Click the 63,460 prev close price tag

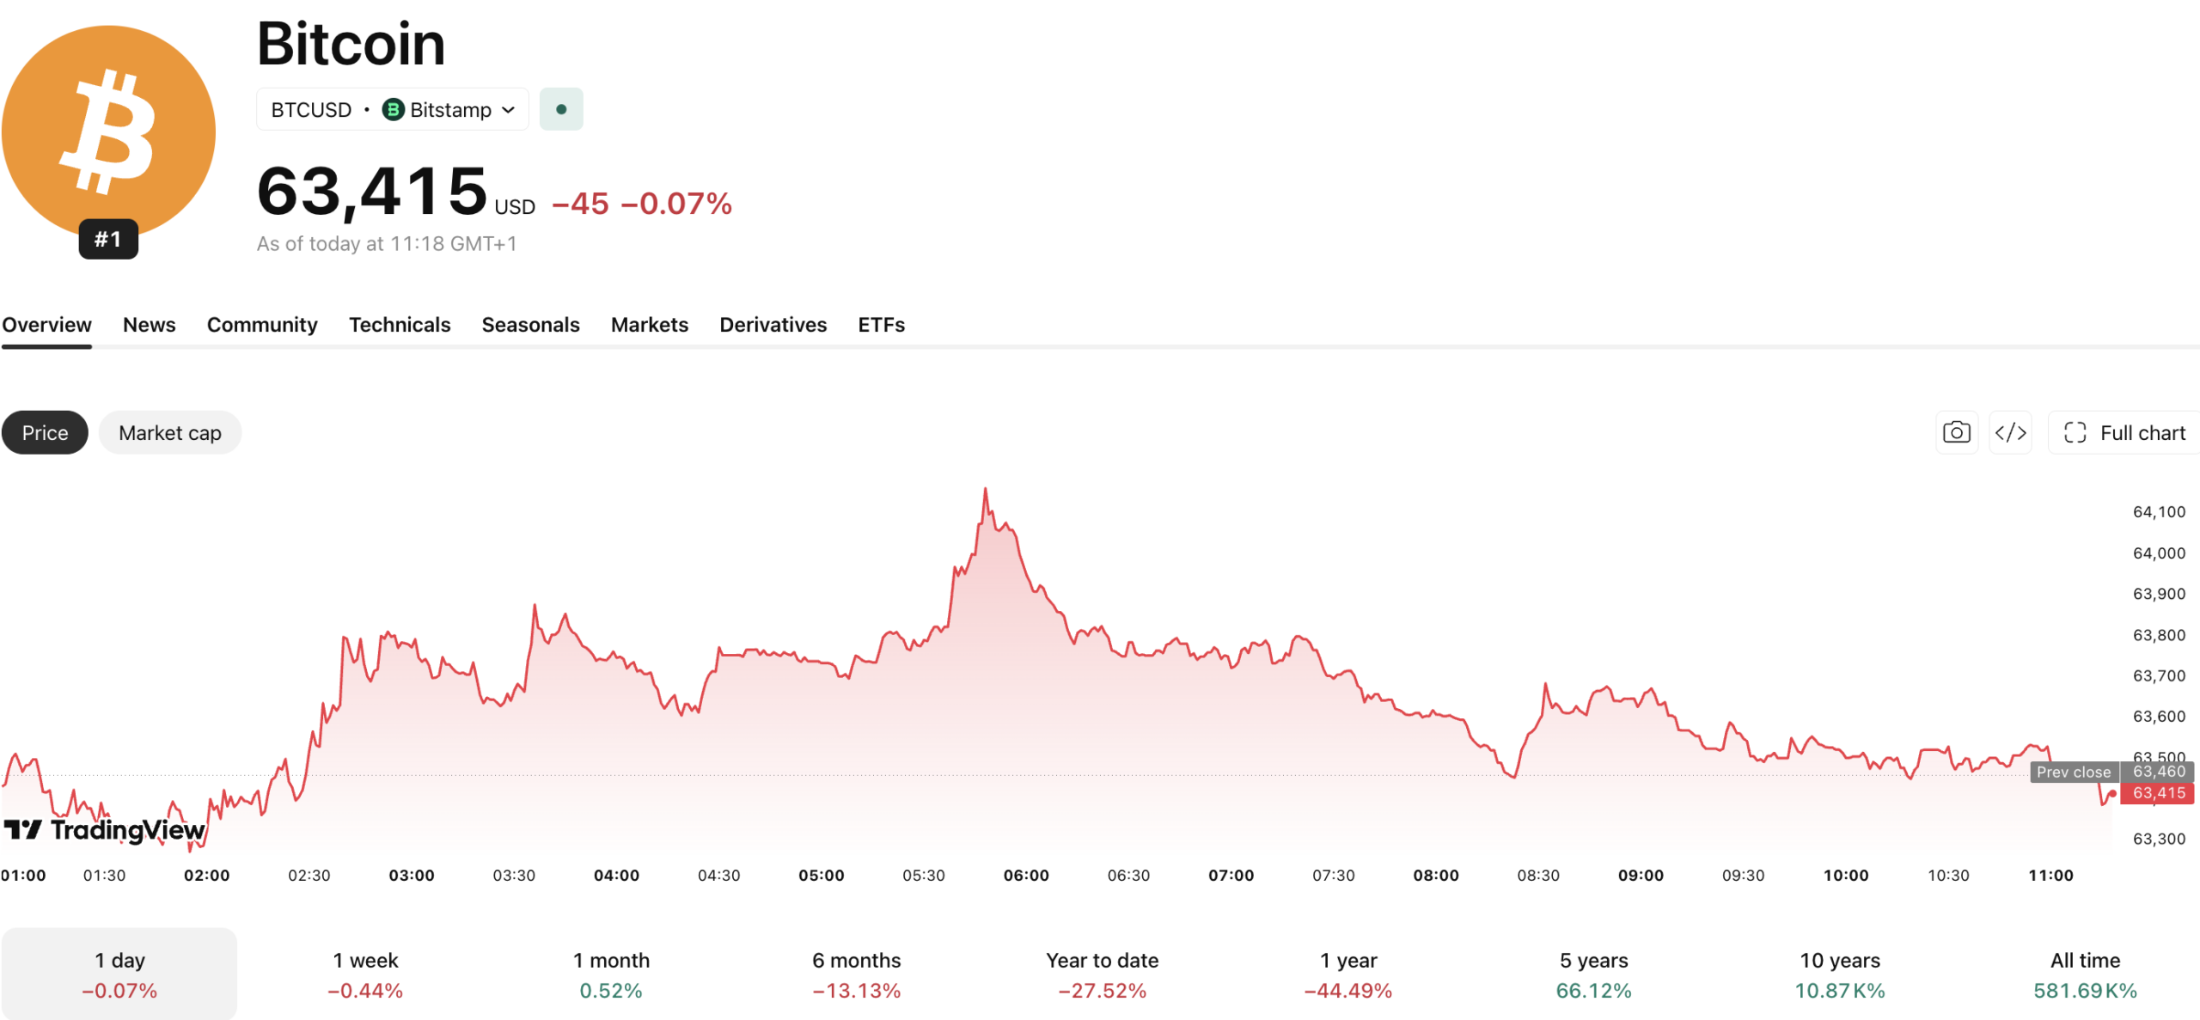pyautogui.click(x=2158, y=772)
